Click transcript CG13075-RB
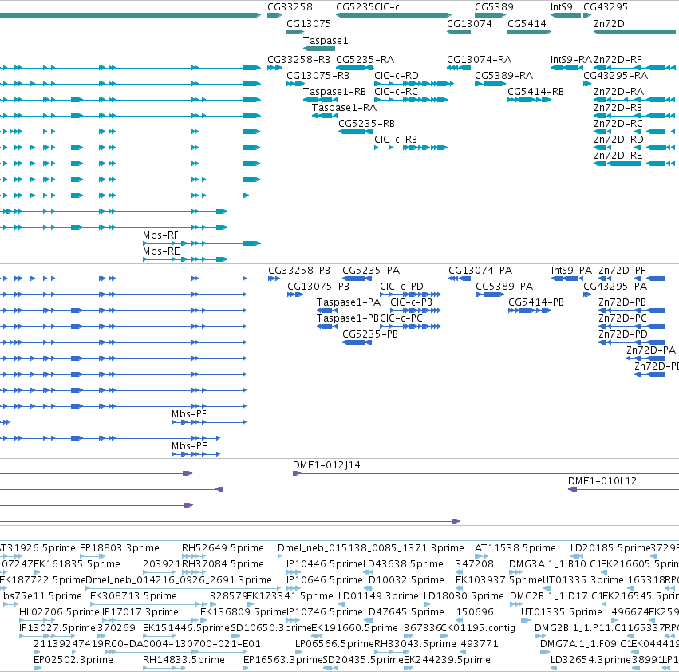679x672 pixels. coord(295,84)
